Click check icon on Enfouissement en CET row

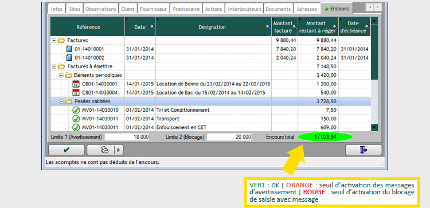(76, 127)
